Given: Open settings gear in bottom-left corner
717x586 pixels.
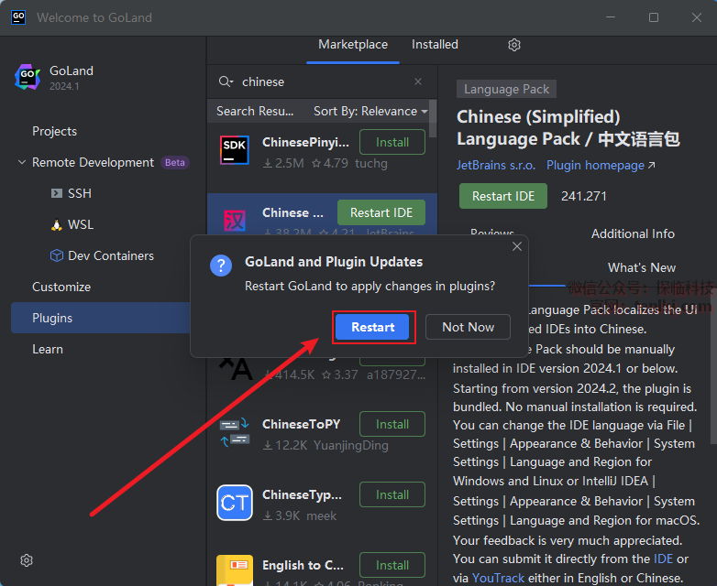Looking at the screenshot, I should pyautogui.click(x=27, y=560).
